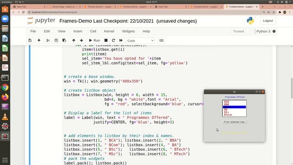Open the Kernel menu

click(109, 31)
